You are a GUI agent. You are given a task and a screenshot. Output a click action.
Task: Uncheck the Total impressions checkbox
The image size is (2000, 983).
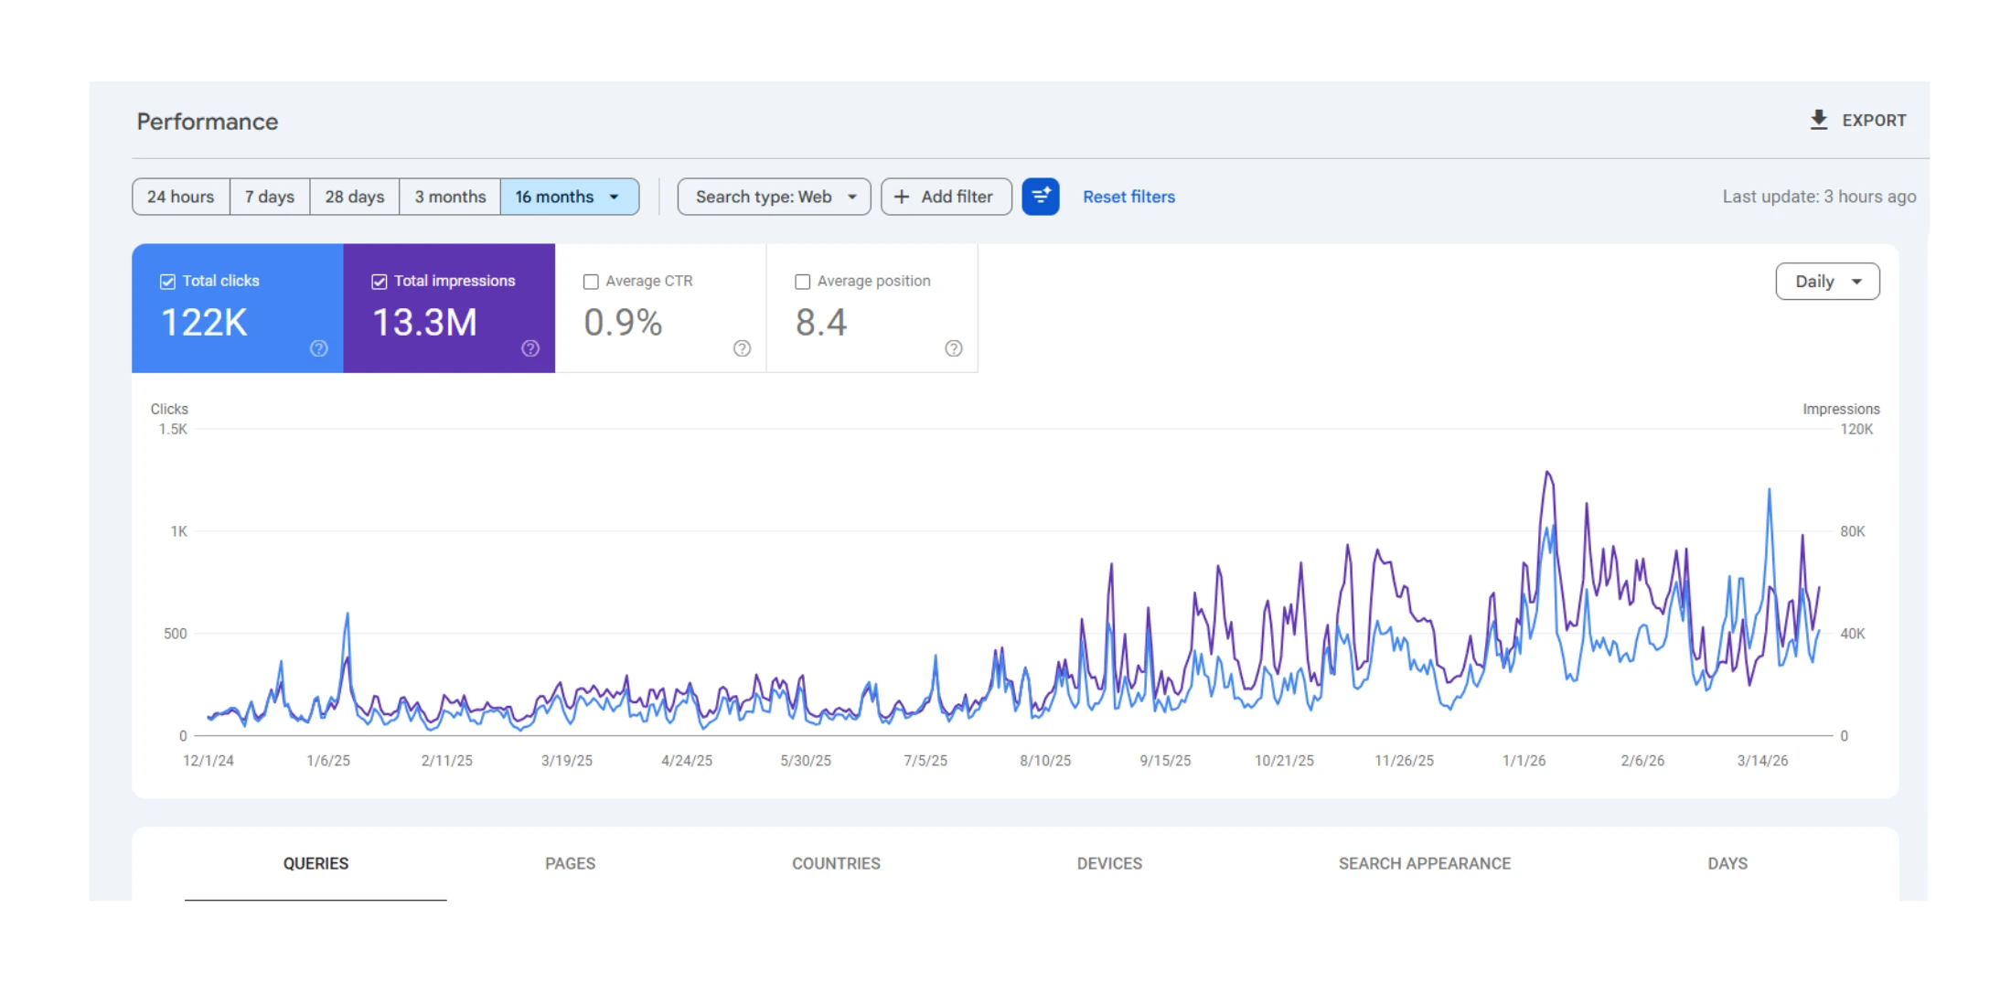(x=380, y=282)
